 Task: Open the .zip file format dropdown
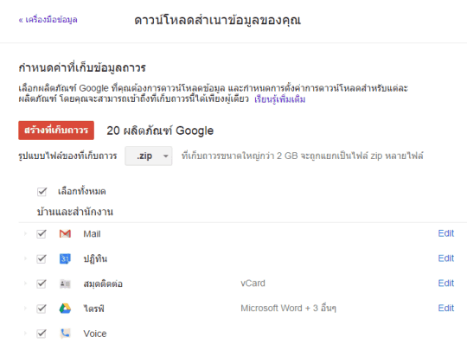coord(149,156)
